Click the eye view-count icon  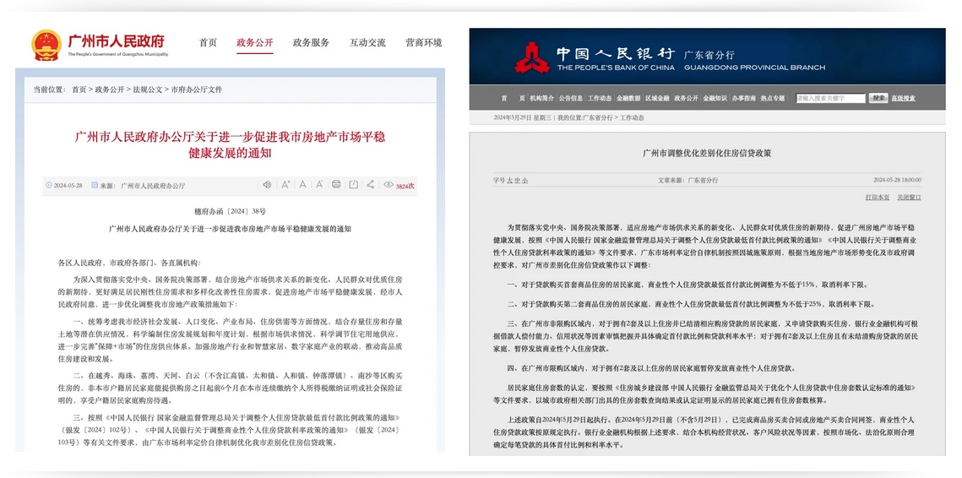coord(388,185)
